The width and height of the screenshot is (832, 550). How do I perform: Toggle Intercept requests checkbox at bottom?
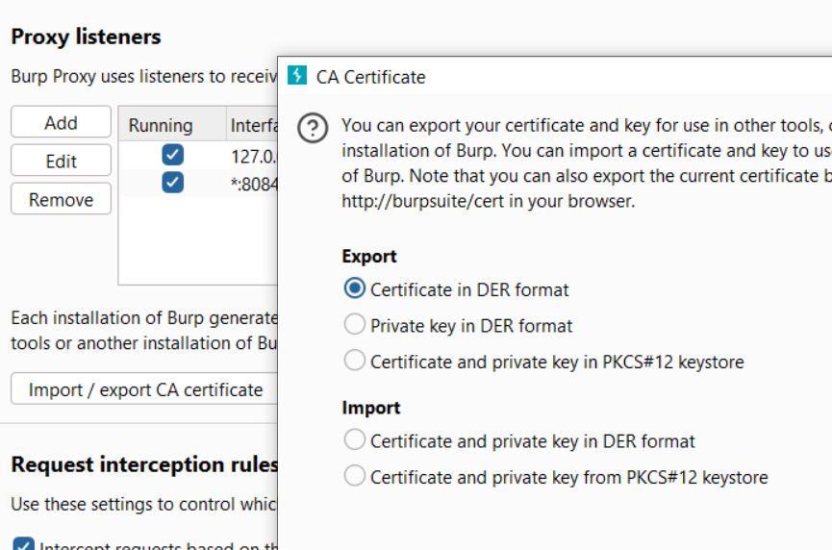pos(25,544)
